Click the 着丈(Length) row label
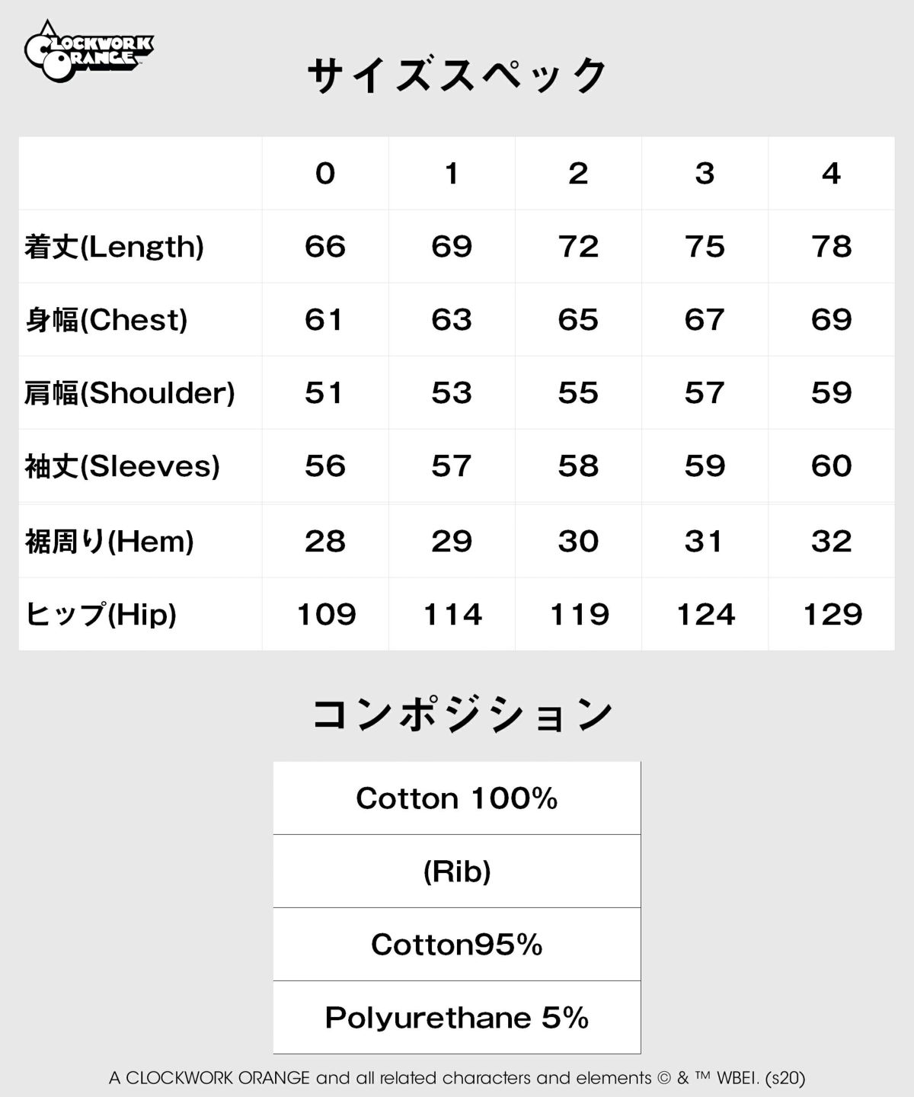This screenshot has width=914, height=1097. point(114,247)
